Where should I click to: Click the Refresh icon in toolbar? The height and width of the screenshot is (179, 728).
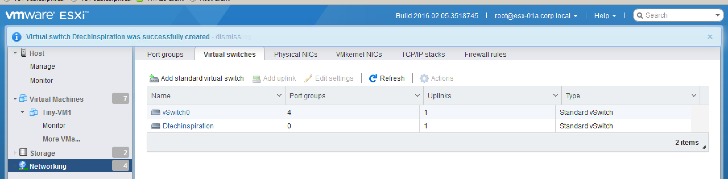pyautogui.click(x=373, y=78)
